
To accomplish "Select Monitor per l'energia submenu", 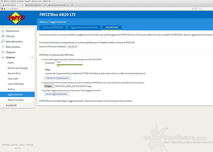I will pos(17,68).
